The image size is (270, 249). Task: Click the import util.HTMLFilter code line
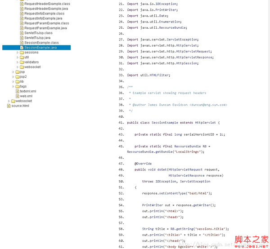coord(148,75)
